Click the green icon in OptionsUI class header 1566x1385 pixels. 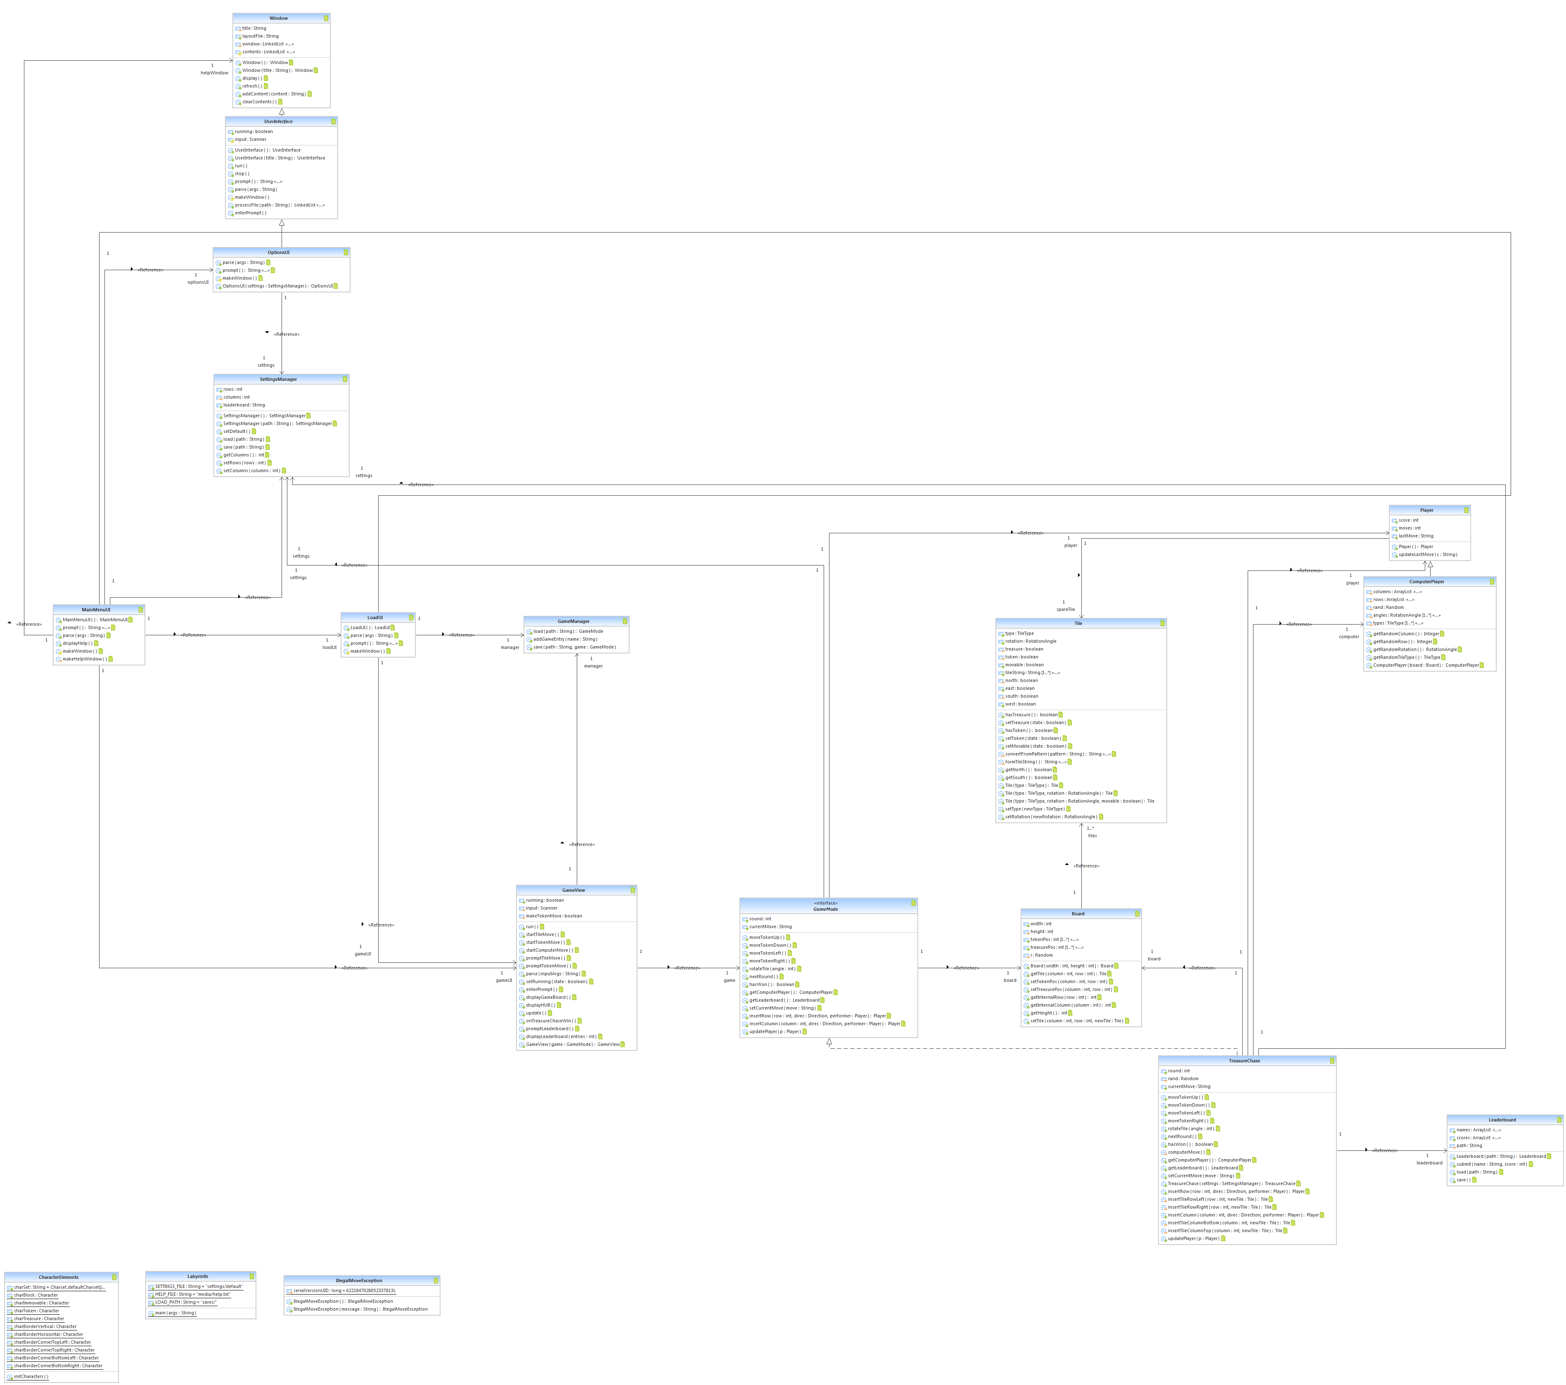pyautogui.click(x=346, y=252)
